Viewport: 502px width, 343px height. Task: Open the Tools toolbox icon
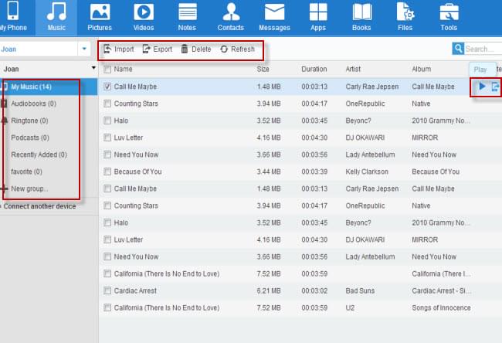pyautogui.click(x=449, y=12)
